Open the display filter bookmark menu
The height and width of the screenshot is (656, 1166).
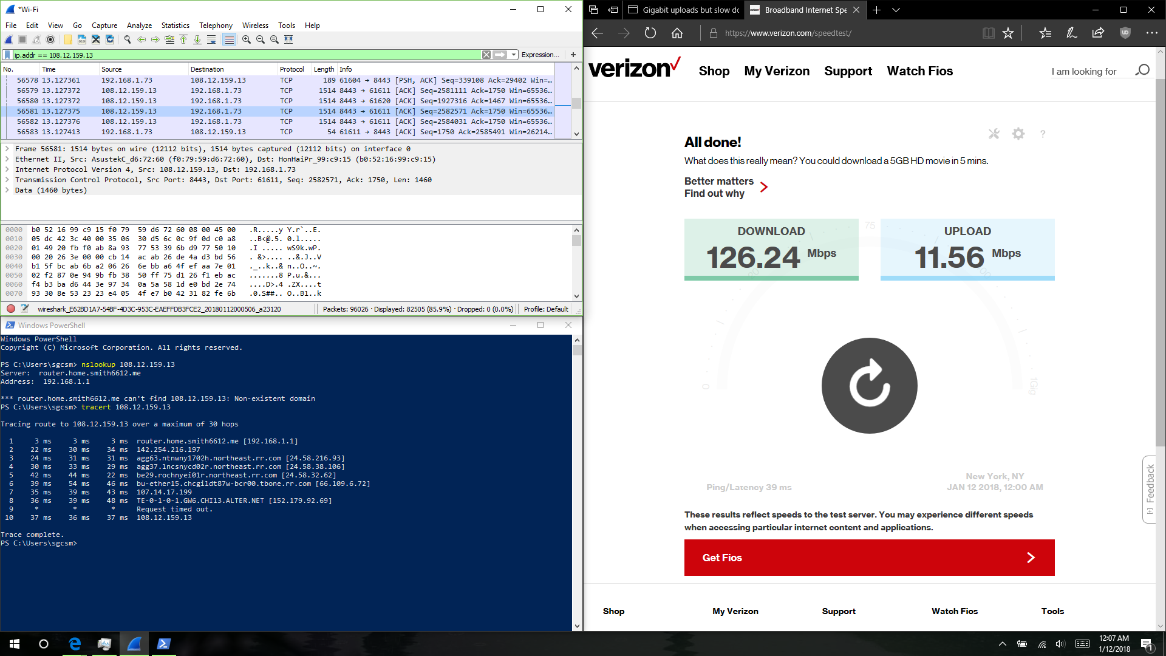coord(7,55)
